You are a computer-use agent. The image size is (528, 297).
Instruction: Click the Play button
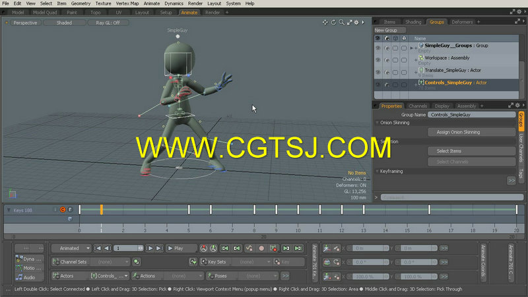(181, 249)
